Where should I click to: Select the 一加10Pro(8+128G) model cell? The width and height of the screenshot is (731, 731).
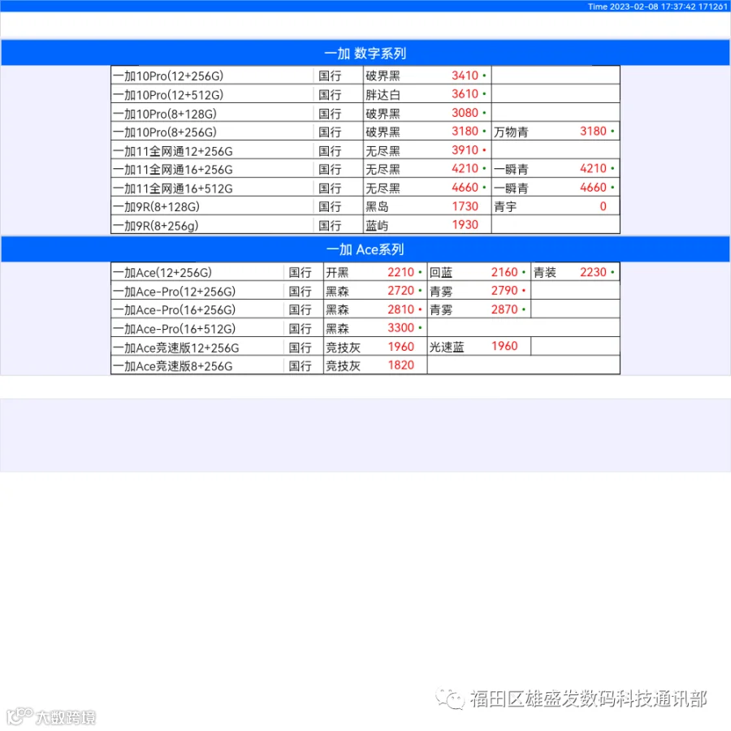[x=212, y=113]
